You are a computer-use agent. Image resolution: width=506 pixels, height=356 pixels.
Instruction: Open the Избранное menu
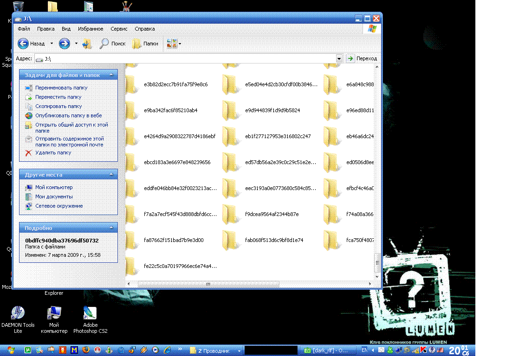pyautogui.click(x=91, y=29)
